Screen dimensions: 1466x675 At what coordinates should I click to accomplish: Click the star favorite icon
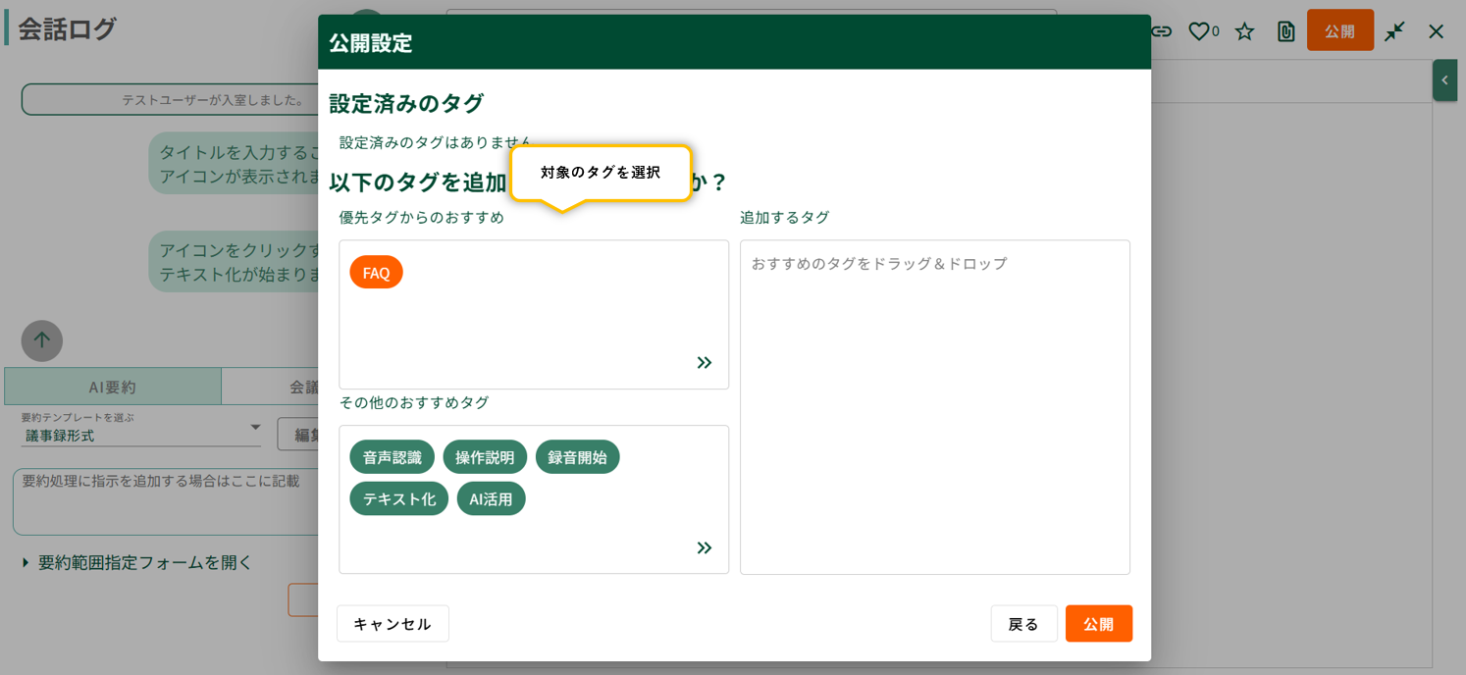coord(1244,31)
